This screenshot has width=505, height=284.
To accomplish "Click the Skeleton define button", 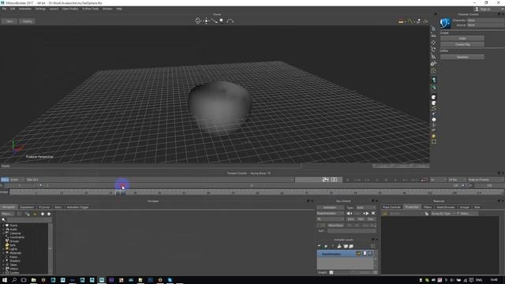I will pos(462,57).
